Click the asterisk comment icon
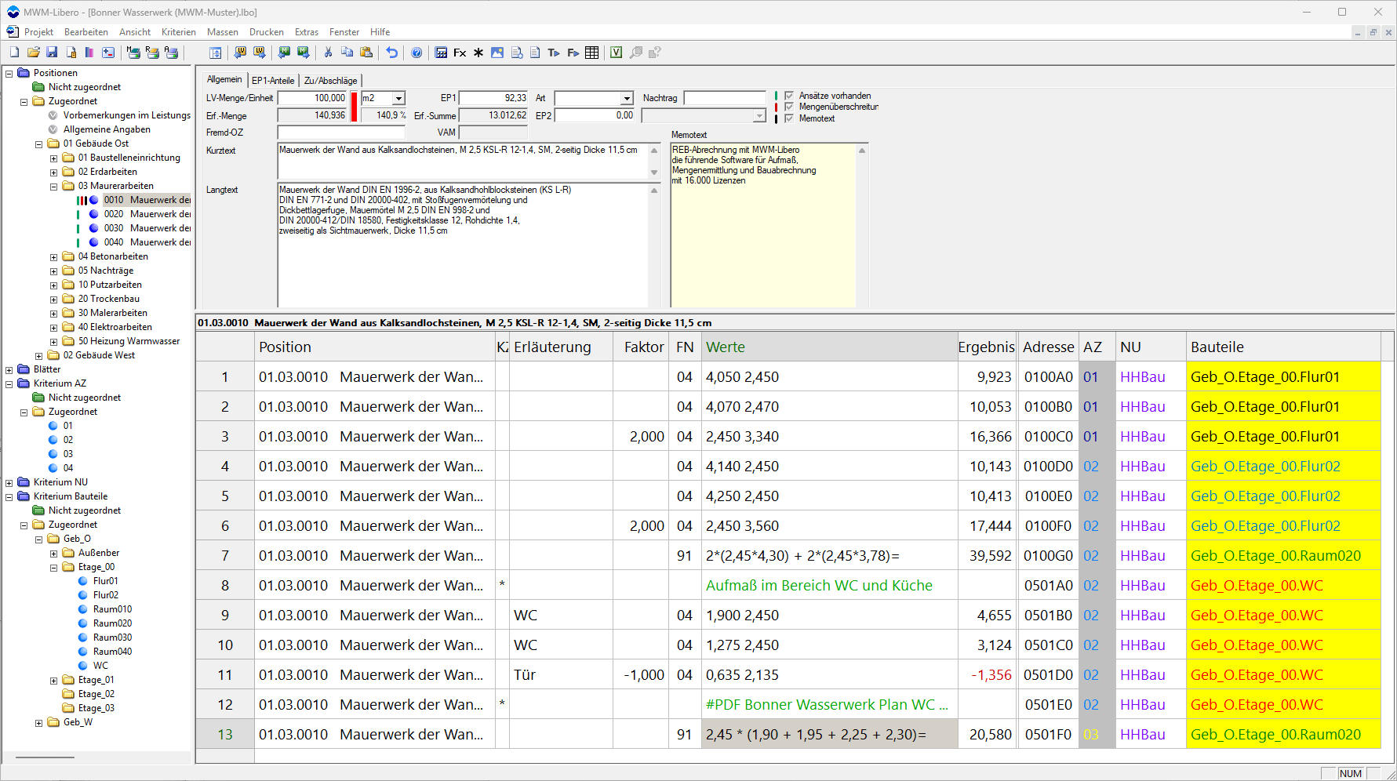 pyautogui.click(x=478, y=53)
